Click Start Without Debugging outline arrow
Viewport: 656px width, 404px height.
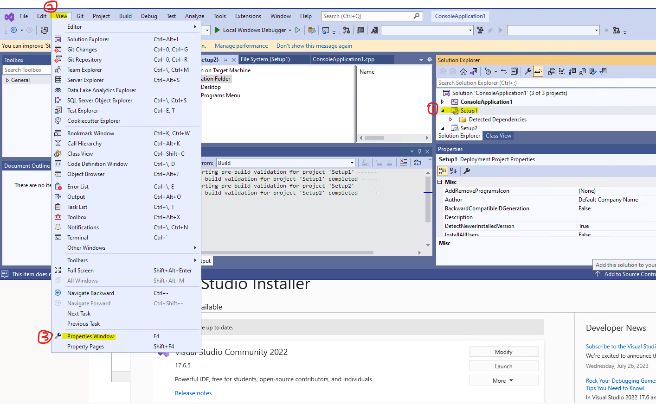point(298,30)
